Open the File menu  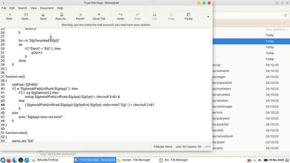pyautogui.click(x=4, y=8)
